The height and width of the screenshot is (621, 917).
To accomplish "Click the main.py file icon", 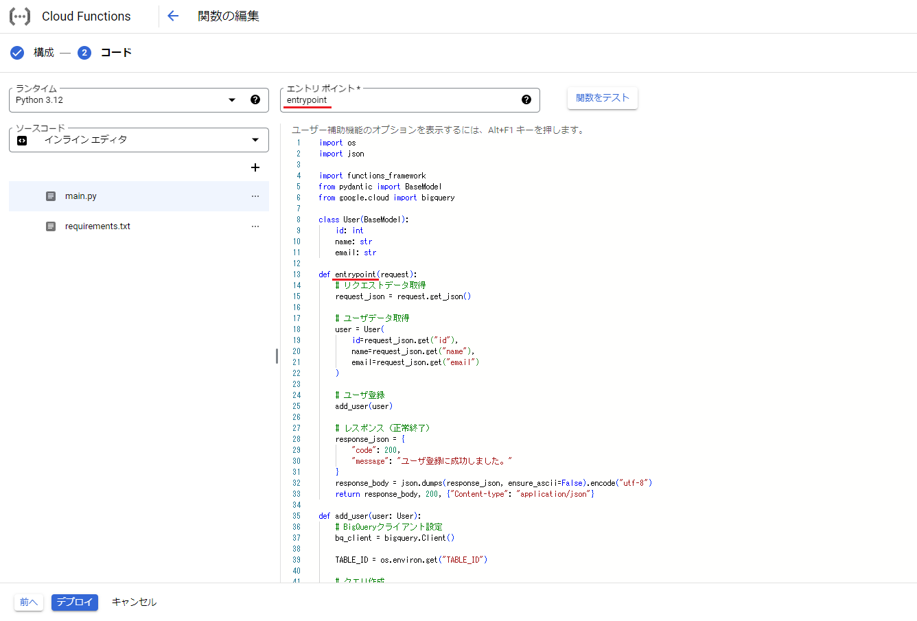I will (x=51, y=196).
